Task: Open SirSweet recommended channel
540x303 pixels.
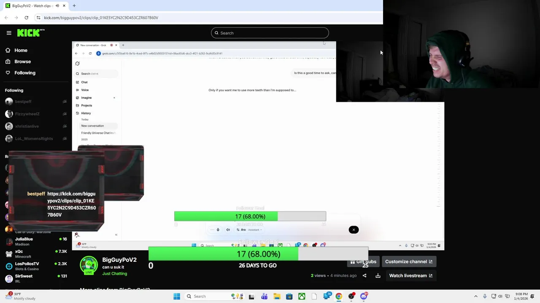Action: pyautogui.click(x=35, y=278)
